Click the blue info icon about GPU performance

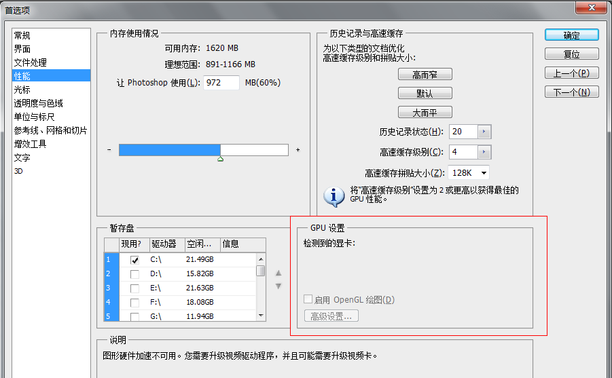pyautogui.click(x=334, y=195)
